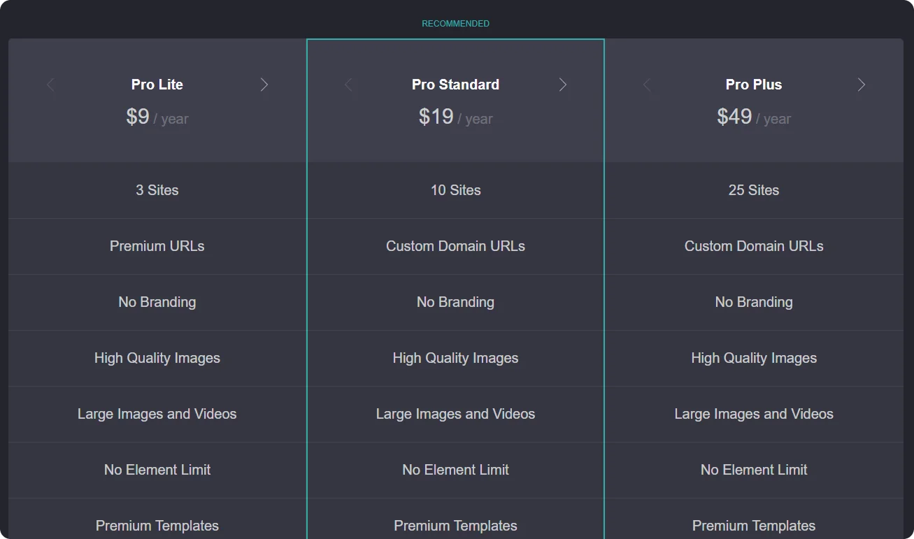Click Premium URLs in Pro Lite
Image resolution: width=914 pixels, height=539 pixels.
pos(157,246)
